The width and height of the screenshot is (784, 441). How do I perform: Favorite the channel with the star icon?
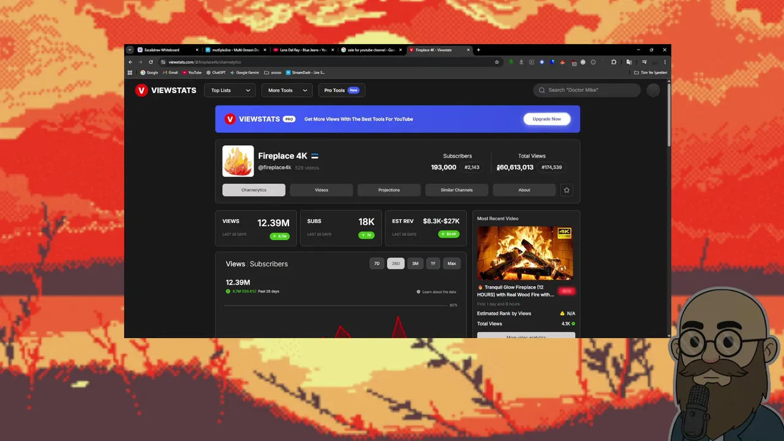tap(567, 190)
